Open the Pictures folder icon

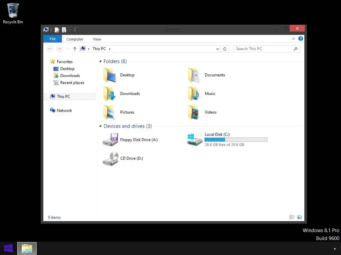pos(109,112)
